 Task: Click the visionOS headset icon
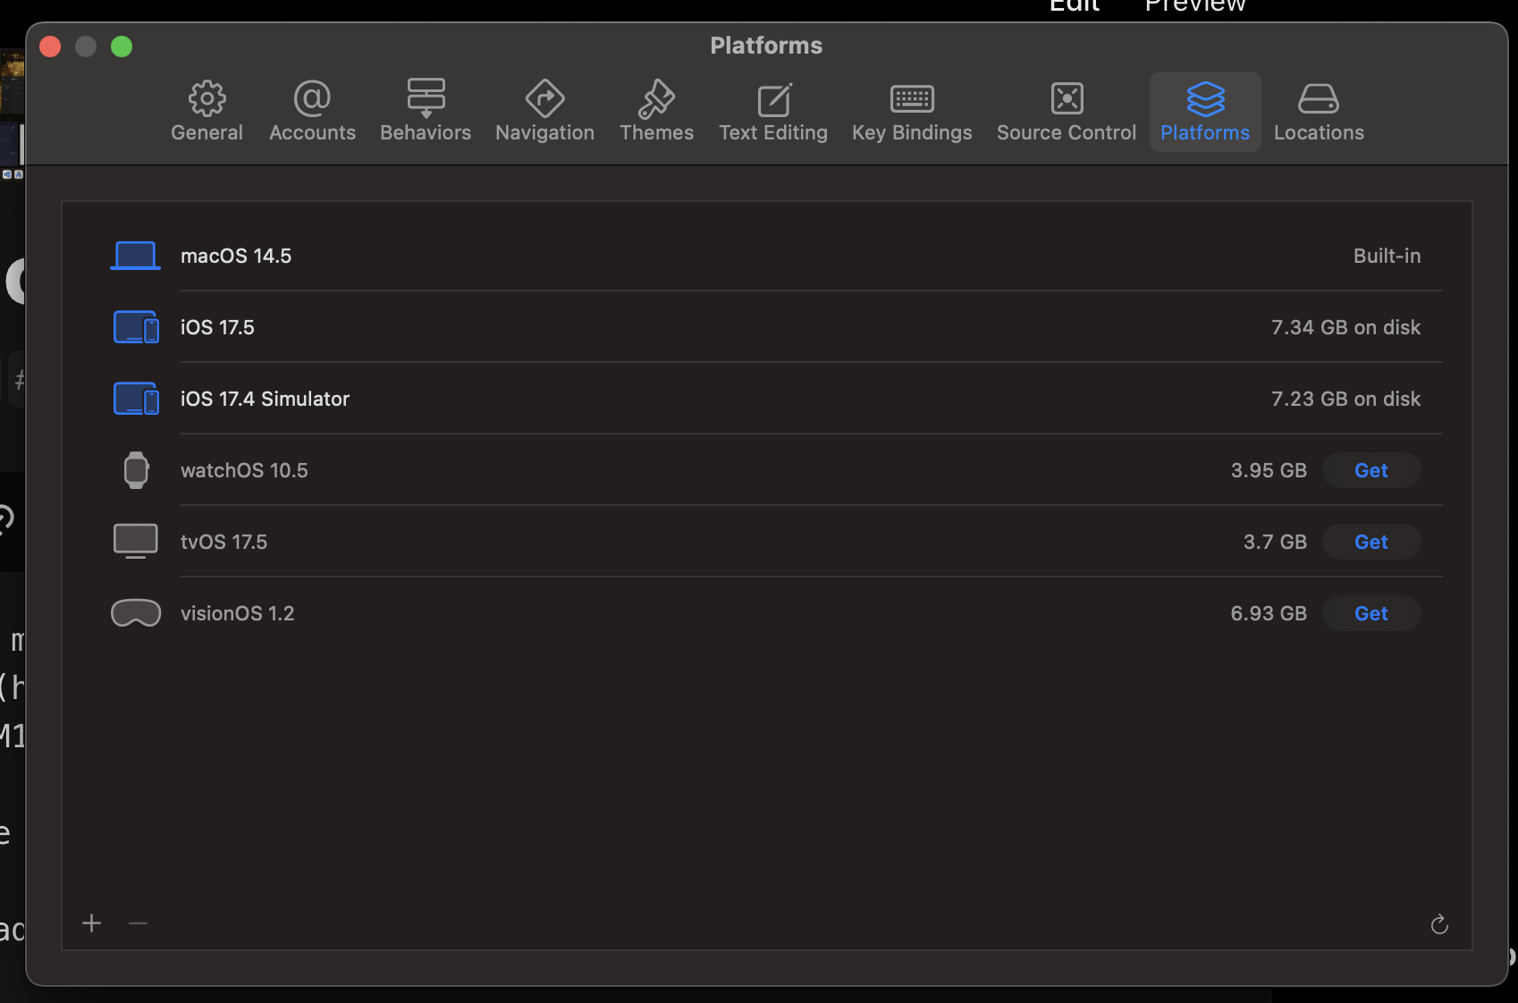coord(136,613)
